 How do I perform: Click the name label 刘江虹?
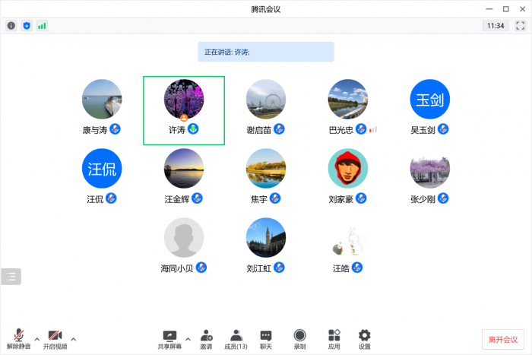(259, 268)
